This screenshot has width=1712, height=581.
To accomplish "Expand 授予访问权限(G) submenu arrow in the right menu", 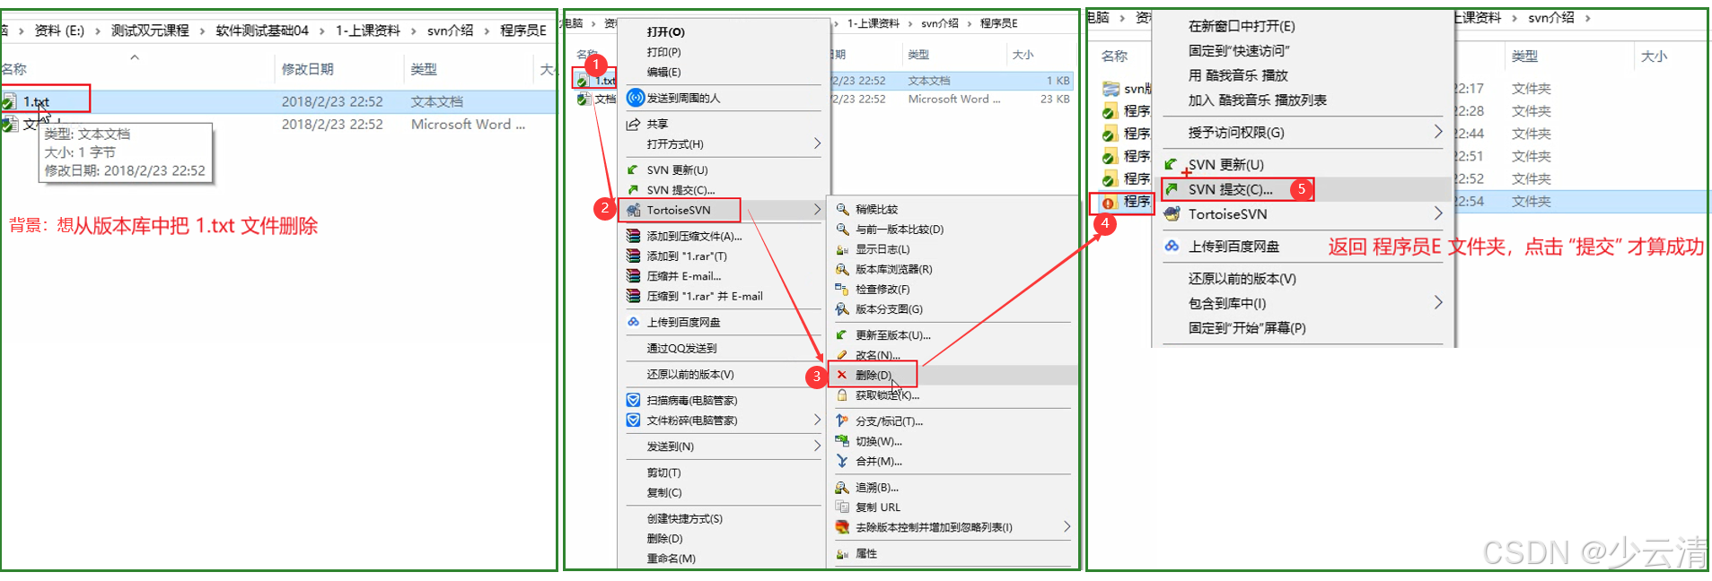I will (x=1438, y=132).
